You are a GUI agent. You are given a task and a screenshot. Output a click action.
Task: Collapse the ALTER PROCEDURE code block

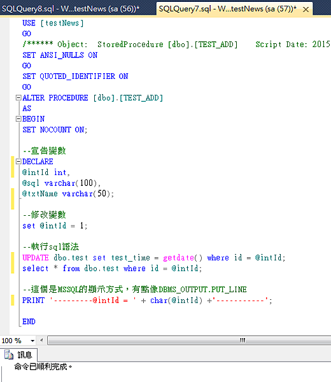point(18,97)
